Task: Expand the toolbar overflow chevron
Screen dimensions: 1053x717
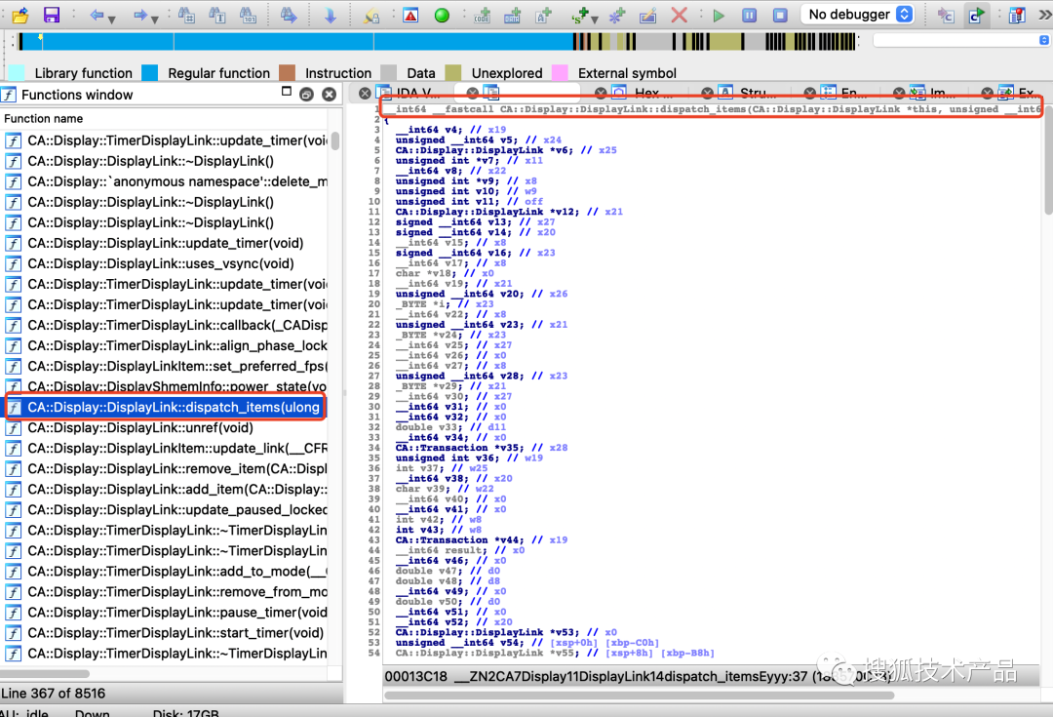Action: pyautogui.click(x=1044, y=15)
